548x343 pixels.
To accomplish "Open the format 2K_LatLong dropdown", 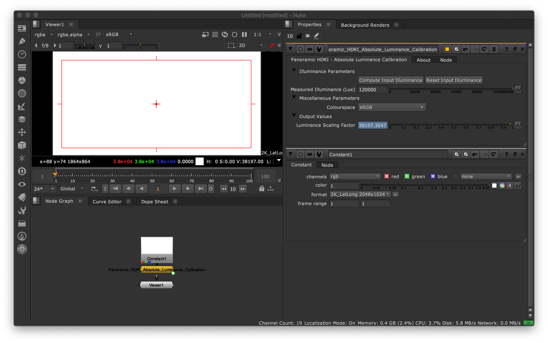I will [x=360, y=195].
